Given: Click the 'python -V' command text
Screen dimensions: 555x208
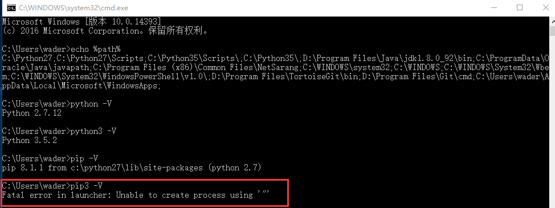Looking at the screenshot, I should (91, 104).
